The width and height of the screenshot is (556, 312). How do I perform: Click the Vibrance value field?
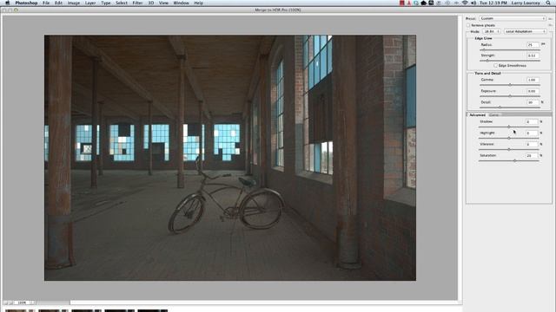point(532,145)
